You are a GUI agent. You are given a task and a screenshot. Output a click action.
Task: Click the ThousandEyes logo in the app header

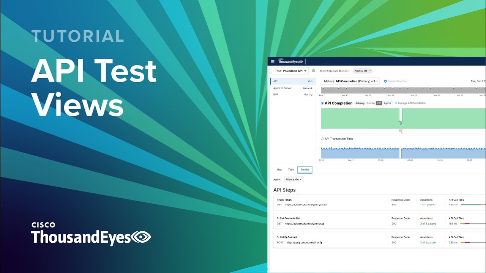290,61
